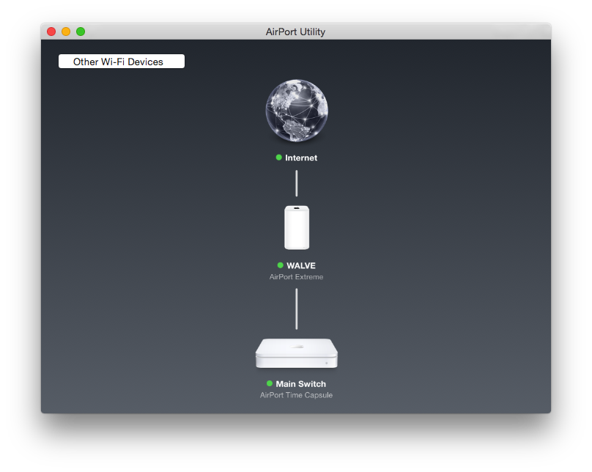The height and width of the screenshot is (472, 592).
Task: Click the Internet label text
Action: (x=301, y=158)
